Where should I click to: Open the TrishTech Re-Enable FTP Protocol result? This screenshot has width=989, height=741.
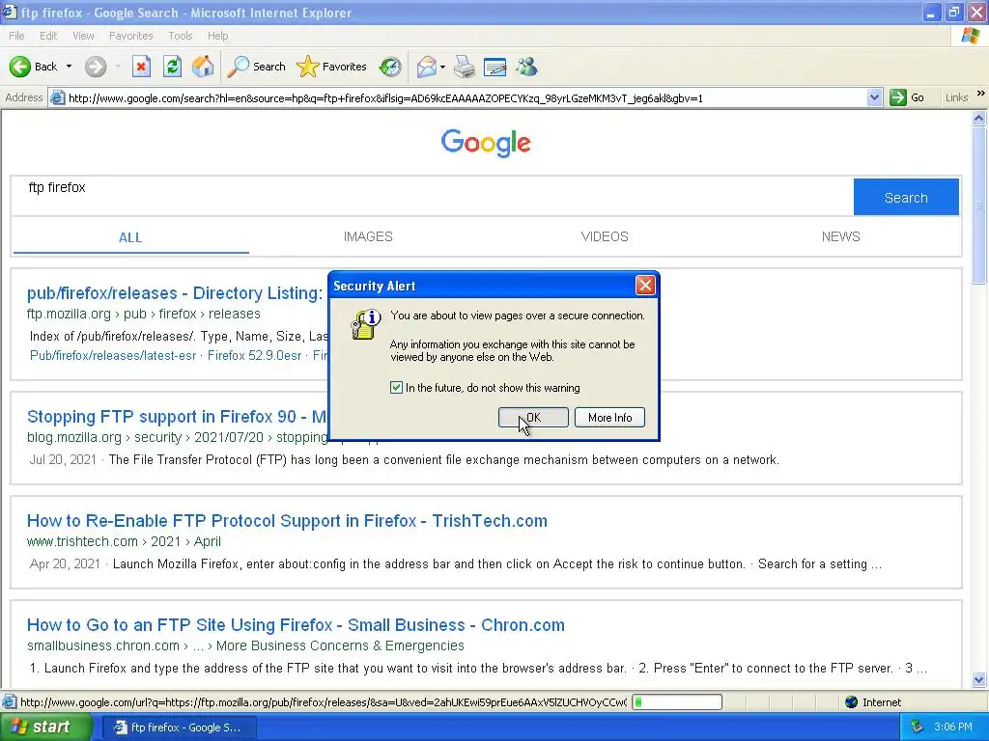coord(287,520)
